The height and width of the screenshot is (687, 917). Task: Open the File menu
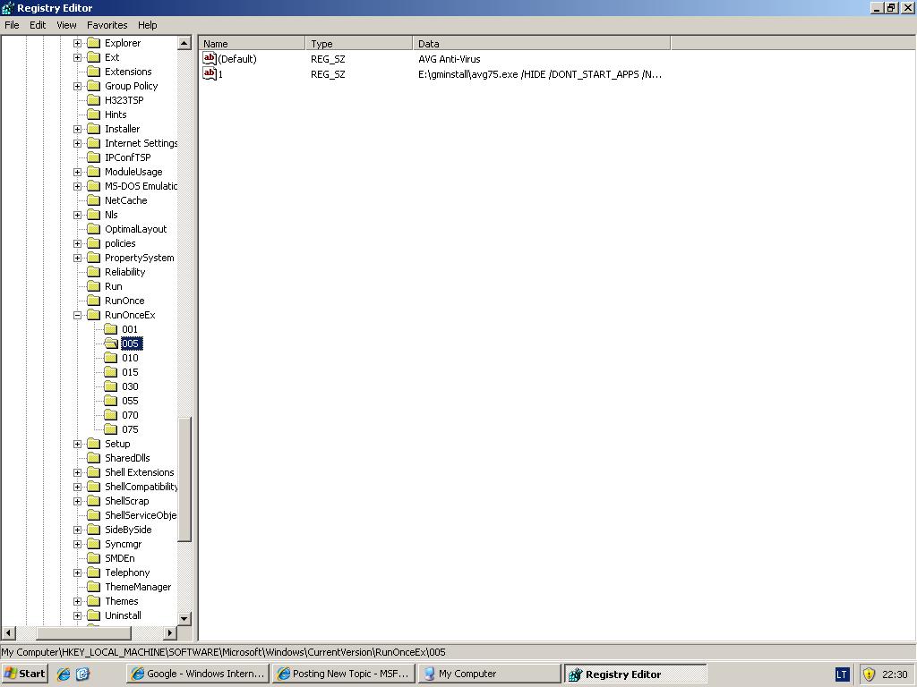tap(12, 25)
